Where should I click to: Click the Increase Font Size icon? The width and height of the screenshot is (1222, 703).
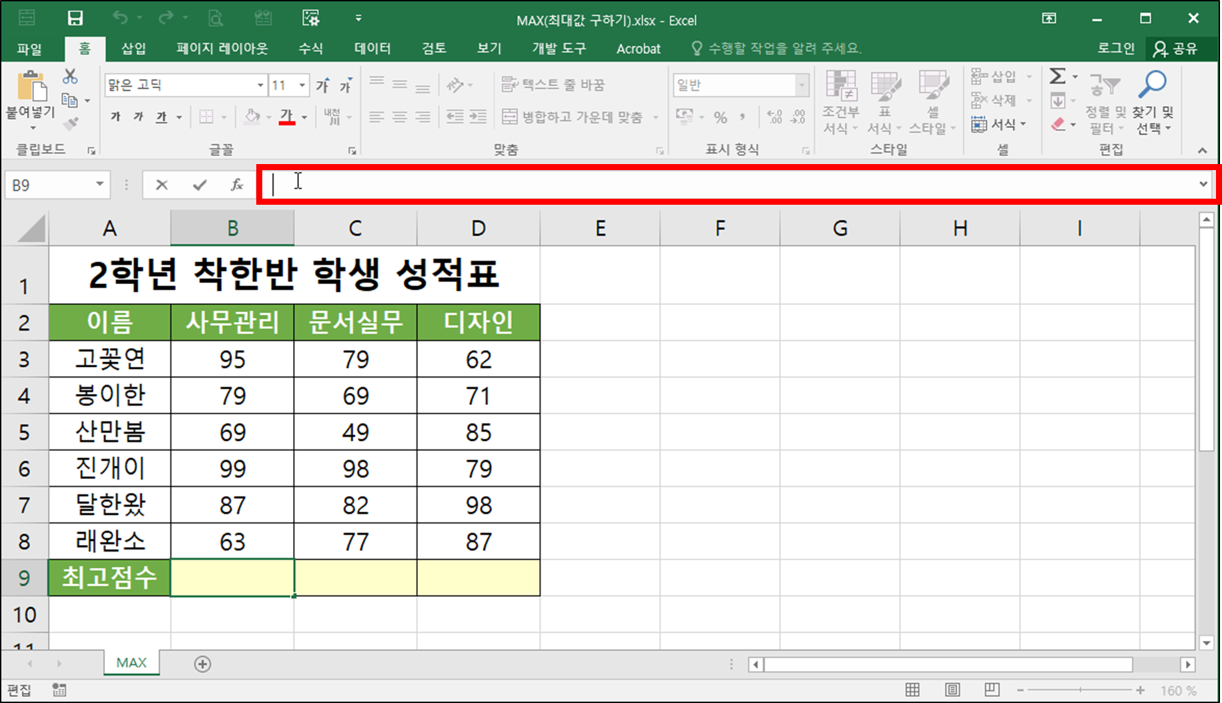[322, 85]
